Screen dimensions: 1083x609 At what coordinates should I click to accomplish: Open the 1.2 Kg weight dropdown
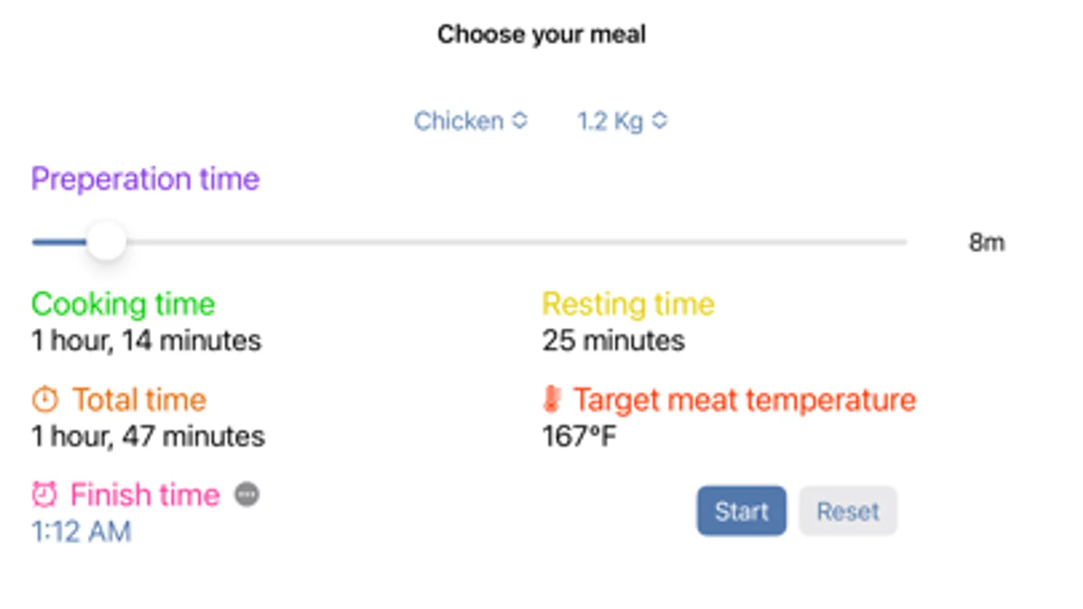point(622,121)
